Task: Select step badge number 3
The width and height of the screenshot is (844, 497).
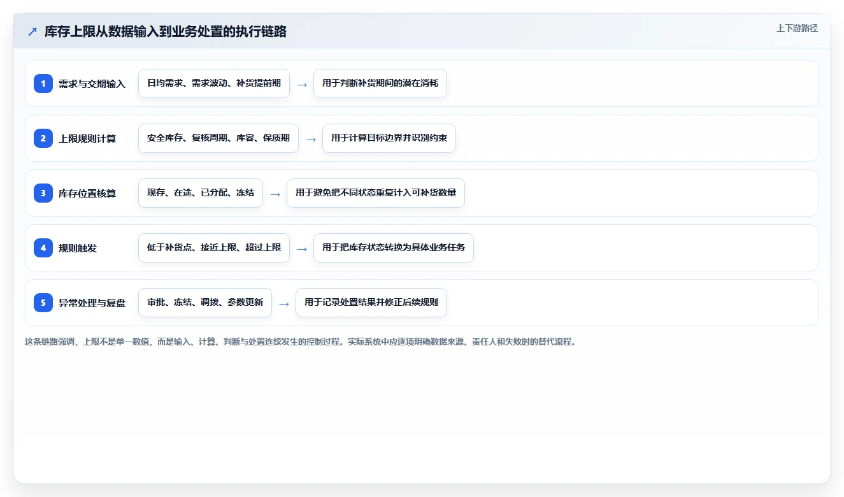Action: tap(43, 193)
